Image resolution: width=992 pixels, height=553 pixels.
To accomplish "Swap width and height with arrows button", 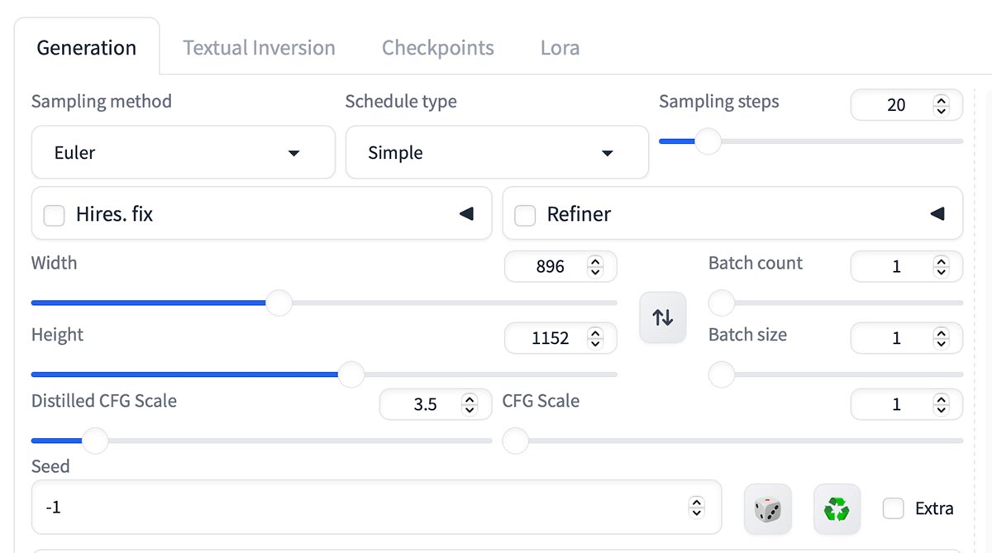I will coord(662,317).
